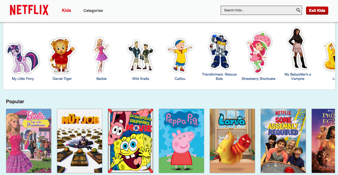Open the Larva show poster

[x=232, y=141]
